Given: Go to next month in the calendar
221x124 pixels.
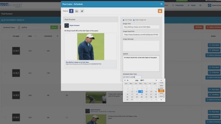Looking at the screenshot, I should [x=156, y=80].
